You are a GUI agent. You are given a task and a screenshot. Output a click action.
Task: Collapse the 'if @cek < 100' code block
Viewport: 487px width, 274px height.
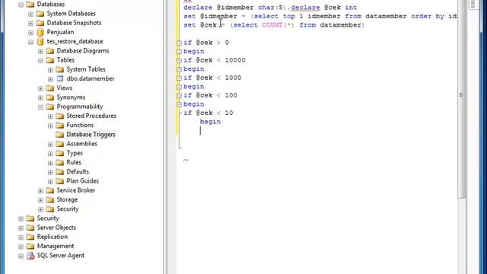[180, 96]
